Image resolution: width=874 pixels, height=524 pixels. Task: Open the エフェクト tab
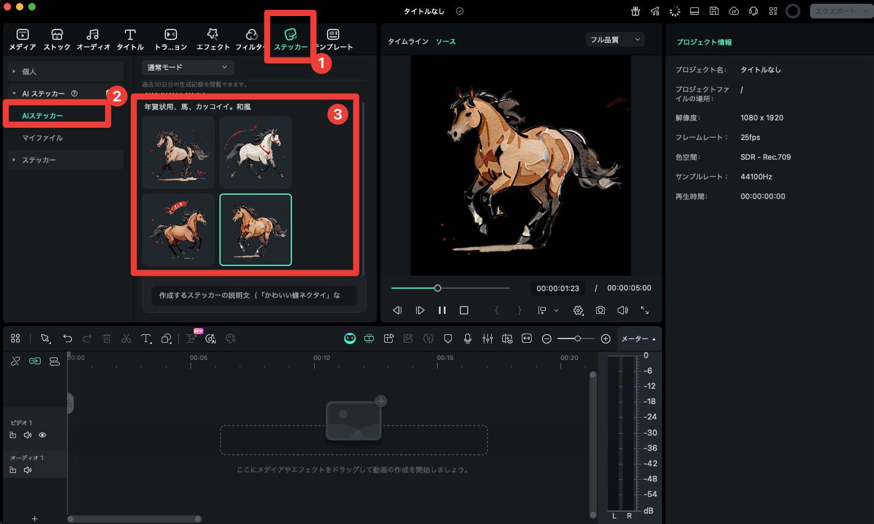coord(213,39)
